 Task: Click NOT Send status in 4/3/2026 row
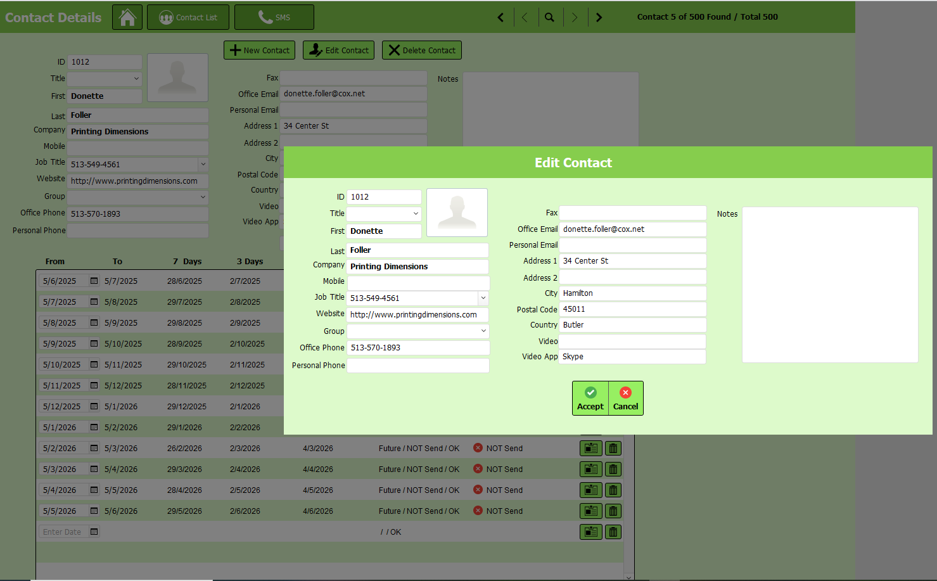coord(498,448)
